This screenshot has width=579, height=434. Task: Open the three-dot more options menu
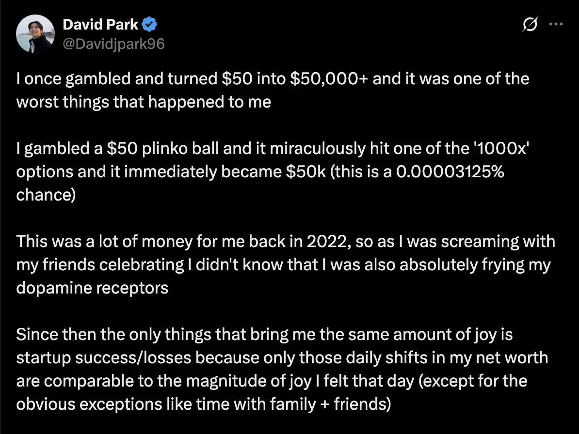pos(556,24)
